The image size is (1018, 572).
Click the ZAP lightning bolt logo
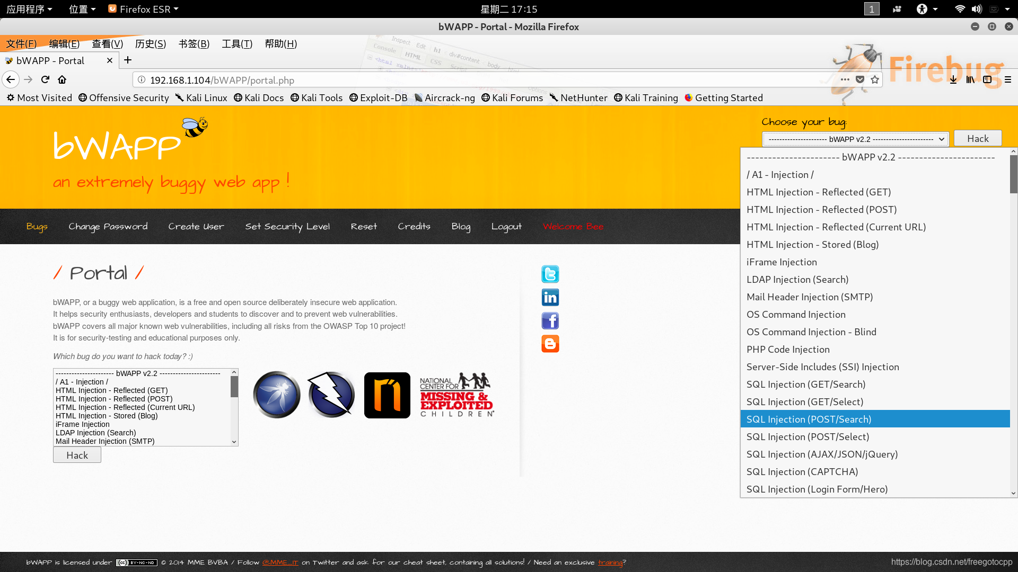point(331,395)
